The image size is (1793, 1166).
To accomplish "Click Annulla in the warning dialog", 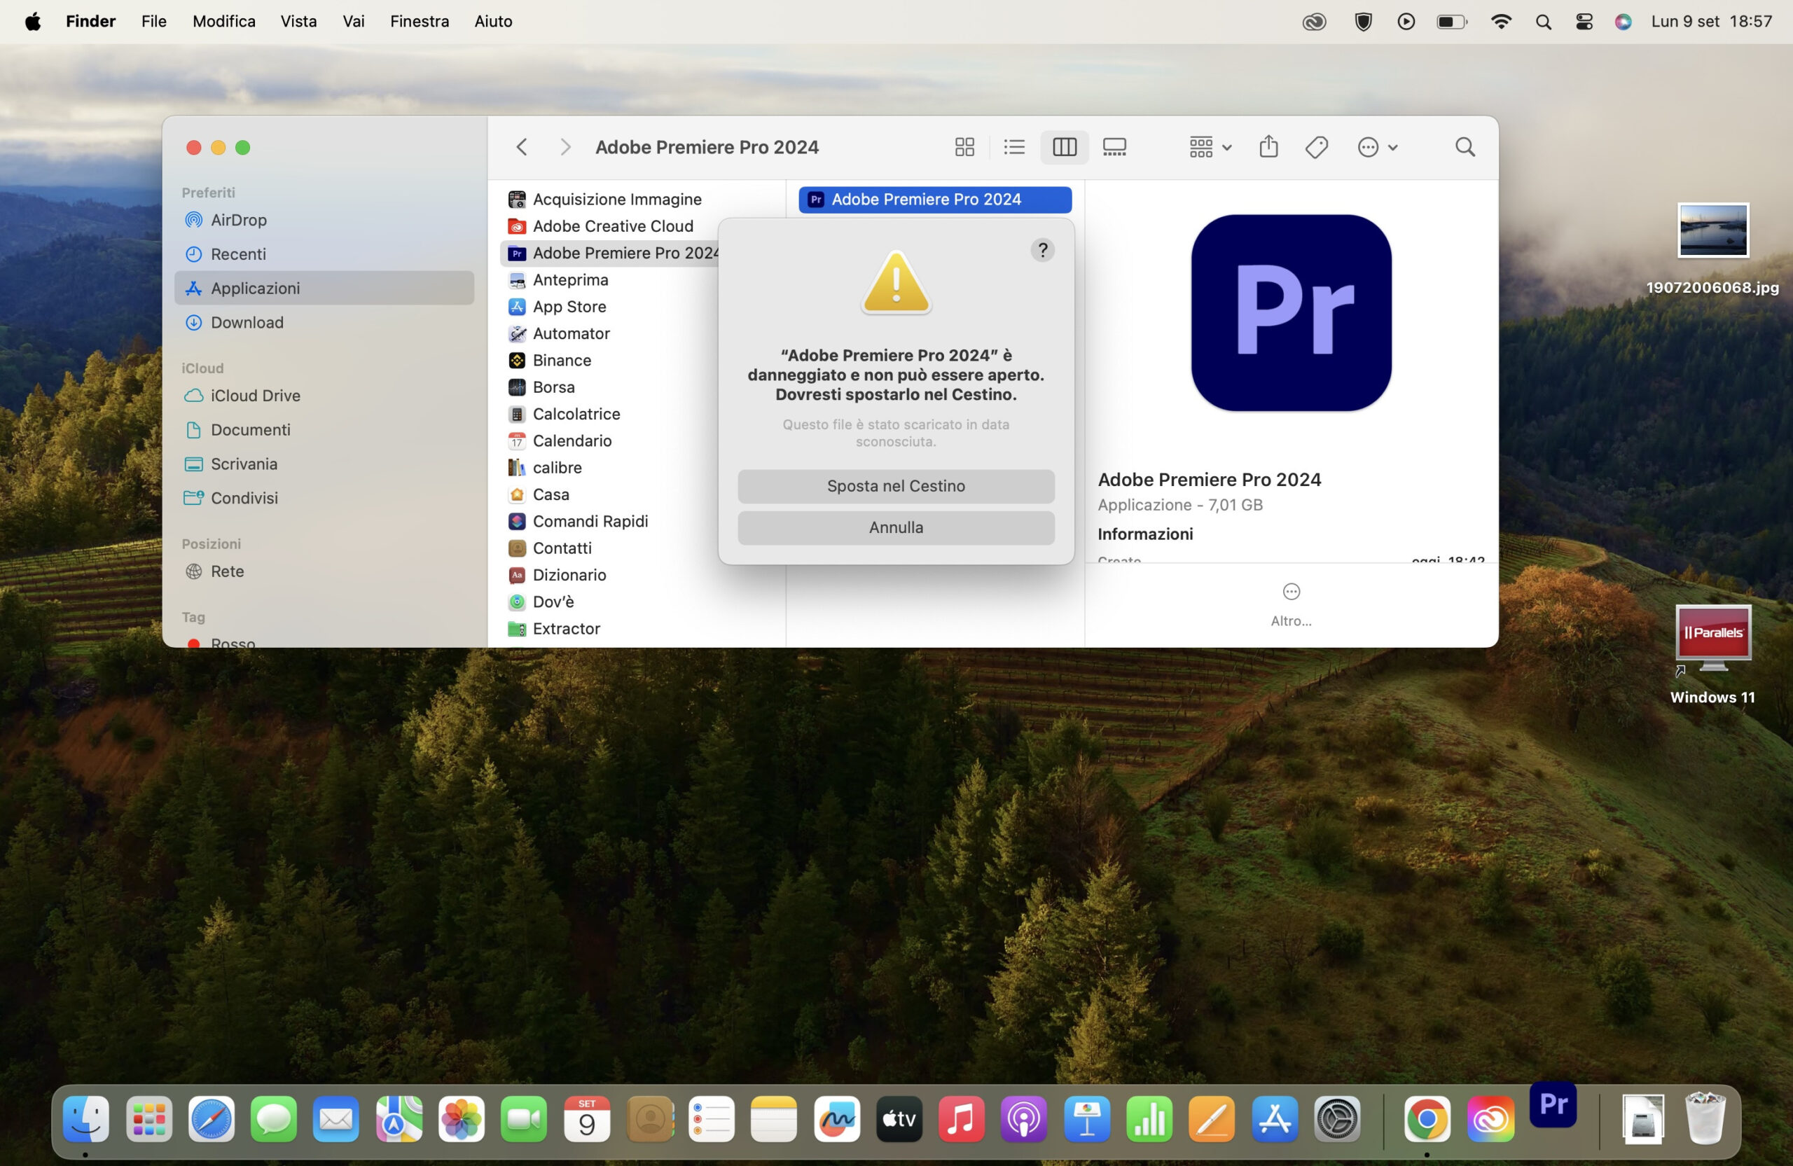I will pos(896,527).
